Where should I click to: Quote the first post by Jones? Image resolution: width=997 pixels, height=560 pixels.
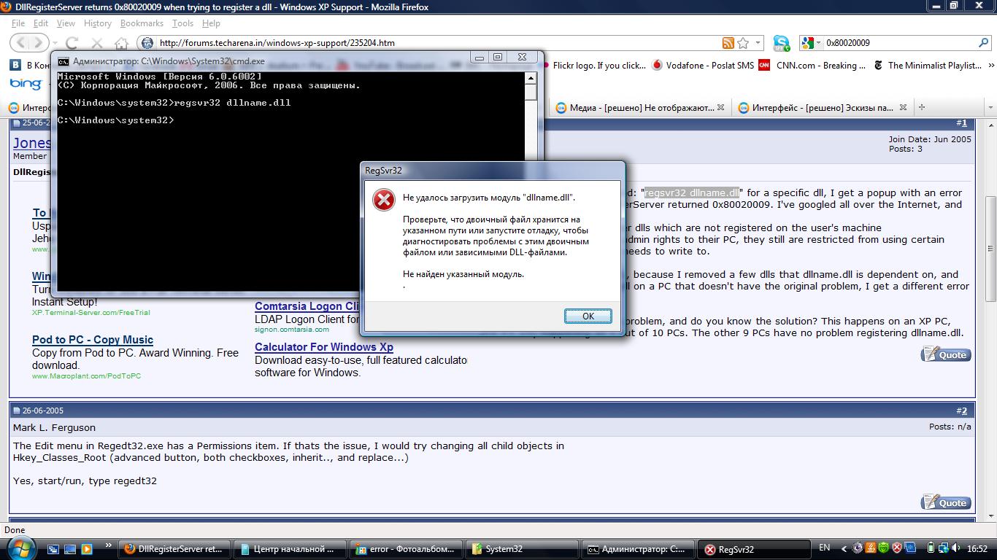coord(946,354)
